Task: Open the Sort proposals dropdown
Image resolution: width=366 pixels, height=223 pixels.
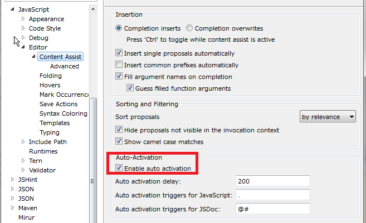Action: click(x=328, y=117)
